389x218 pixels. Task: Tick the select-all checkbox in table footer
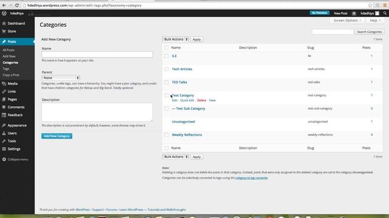[167, 148]
